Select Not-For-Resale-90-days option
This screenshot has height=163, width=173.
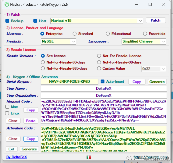99,62
